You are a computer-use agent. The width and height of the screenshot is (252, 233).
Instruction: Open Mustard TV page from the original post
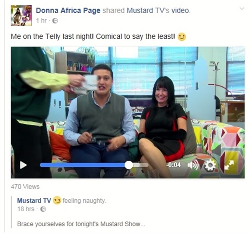(34, 201)
